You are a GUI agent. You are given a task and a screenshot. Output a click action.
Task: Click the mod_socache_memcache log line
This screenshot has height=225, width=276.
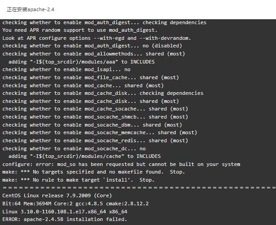coord(100,133)
